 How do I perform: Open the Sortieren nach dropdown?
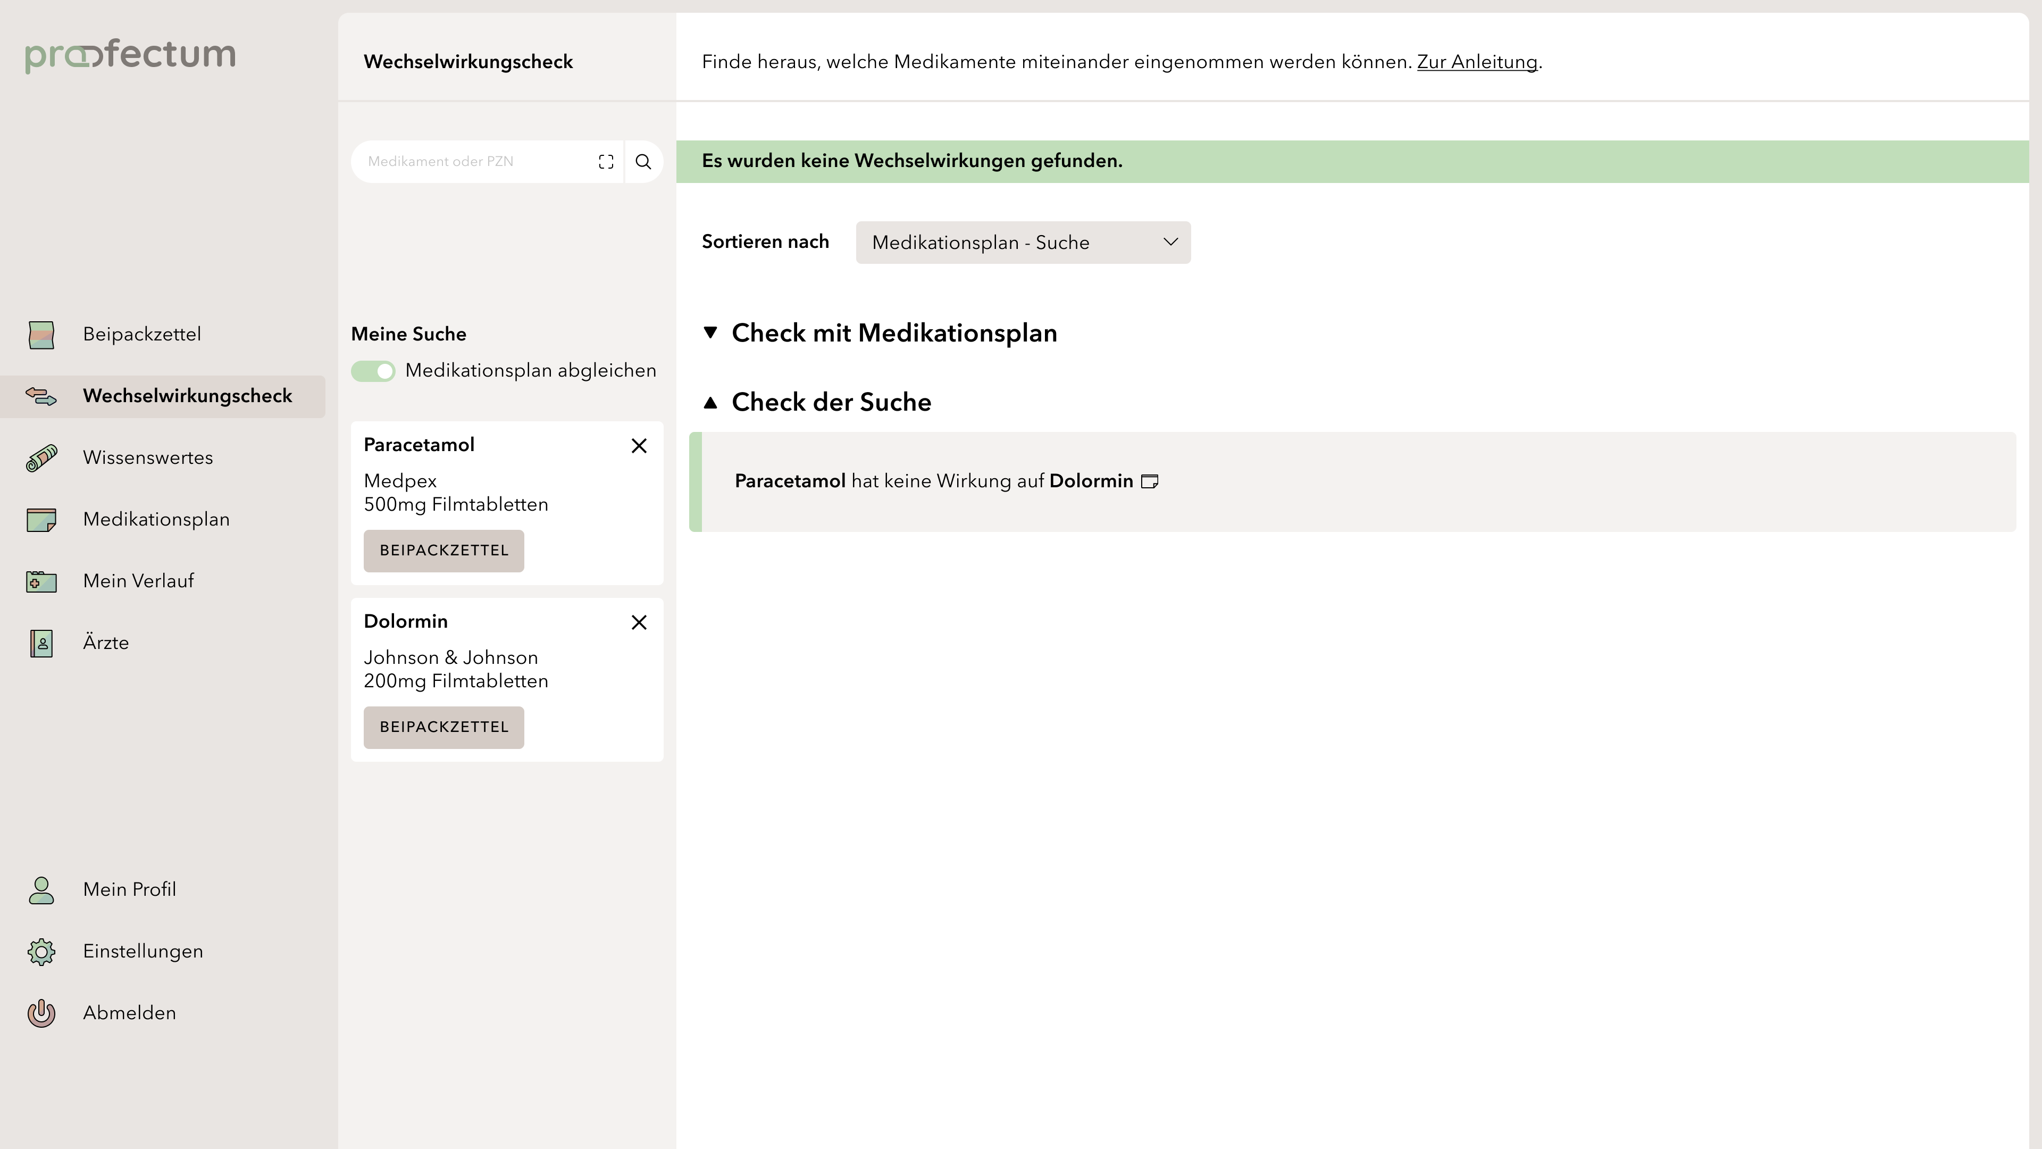coord(1023,243)
